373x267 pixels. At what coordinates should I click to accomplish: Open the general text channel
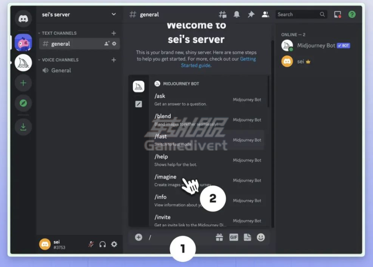[61, 44]
